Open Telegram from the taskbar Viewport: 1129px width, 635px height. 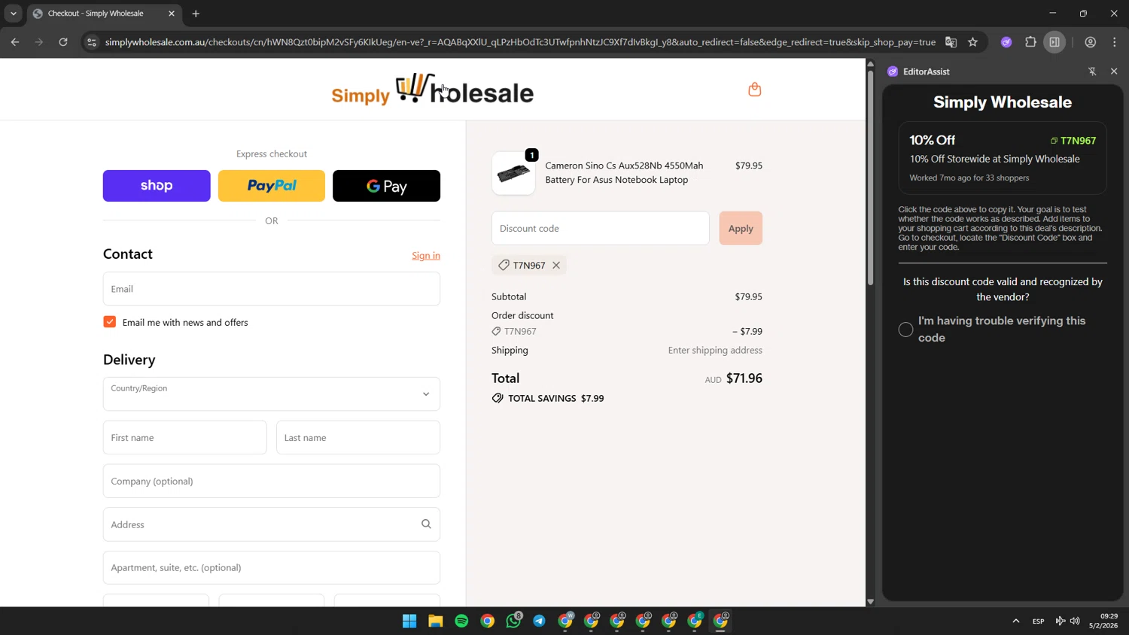tap(540, 621)
